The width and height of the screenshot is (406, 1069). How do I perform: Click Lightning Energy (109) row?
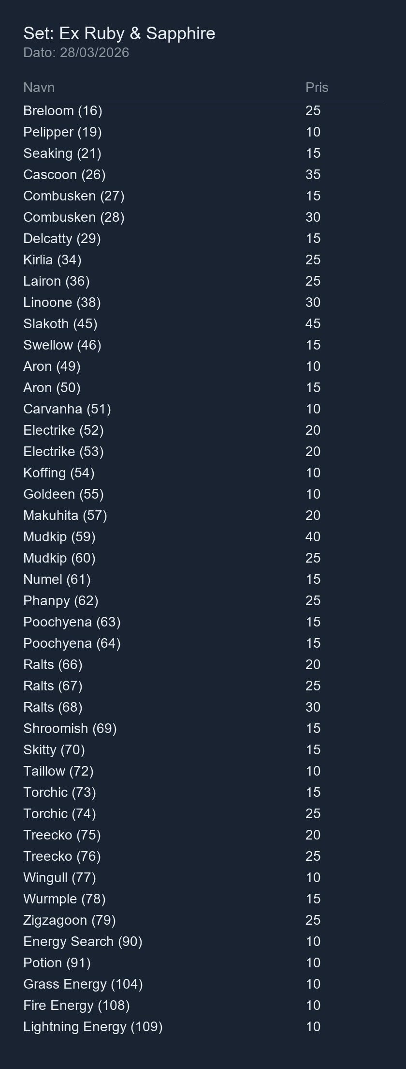(203, 1027)
